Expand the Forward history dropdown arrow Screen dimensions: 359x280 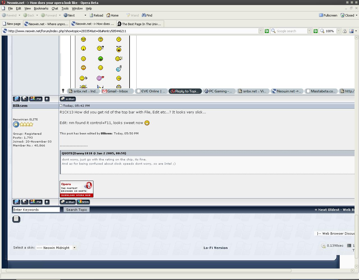pyautogui.click(x=60, y=15)
